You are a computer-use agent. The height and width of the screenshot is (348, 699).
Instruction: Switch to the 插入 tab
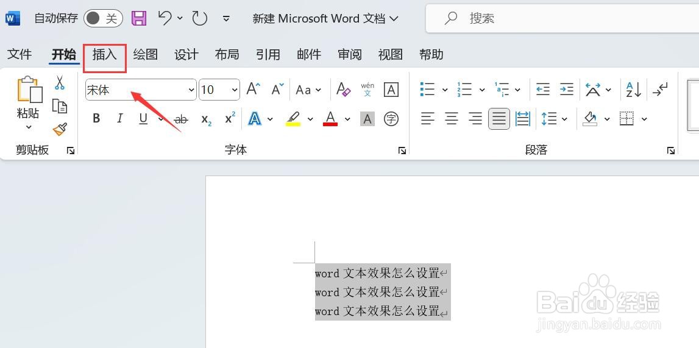tap(105, 54)
